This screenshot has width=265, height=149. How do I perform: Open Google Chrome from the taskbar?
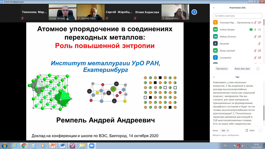coord(24,146)
